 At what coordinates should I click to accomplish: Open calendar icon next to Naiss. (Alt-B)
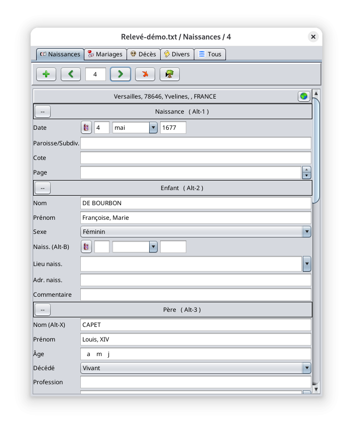[x=86, y=246]
